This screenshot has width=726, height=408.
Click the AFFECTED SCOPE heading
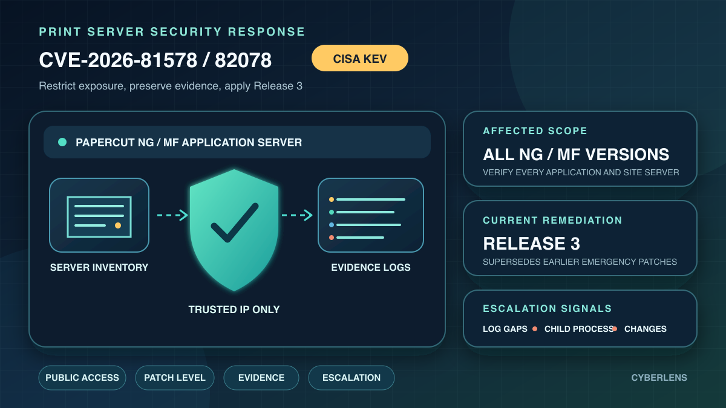(535, 131)
